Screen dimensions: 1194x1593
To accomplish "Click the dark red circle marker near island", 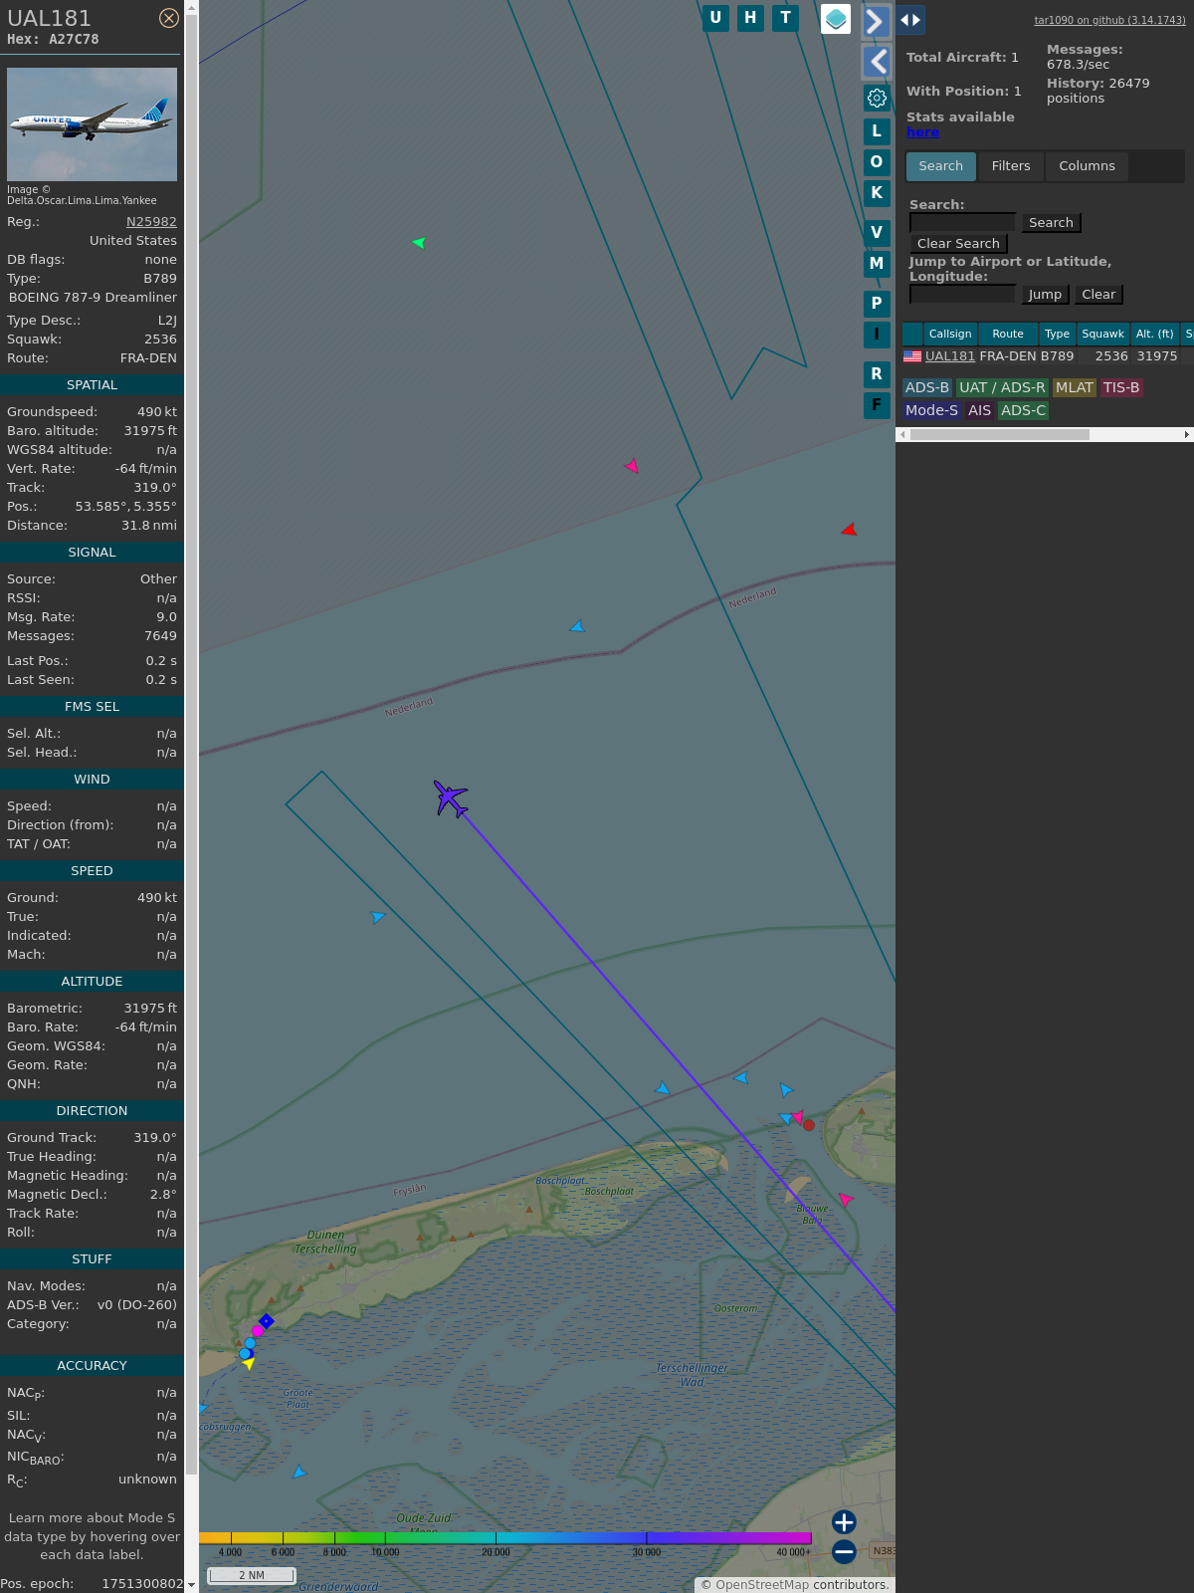I will click(809, 1125).
